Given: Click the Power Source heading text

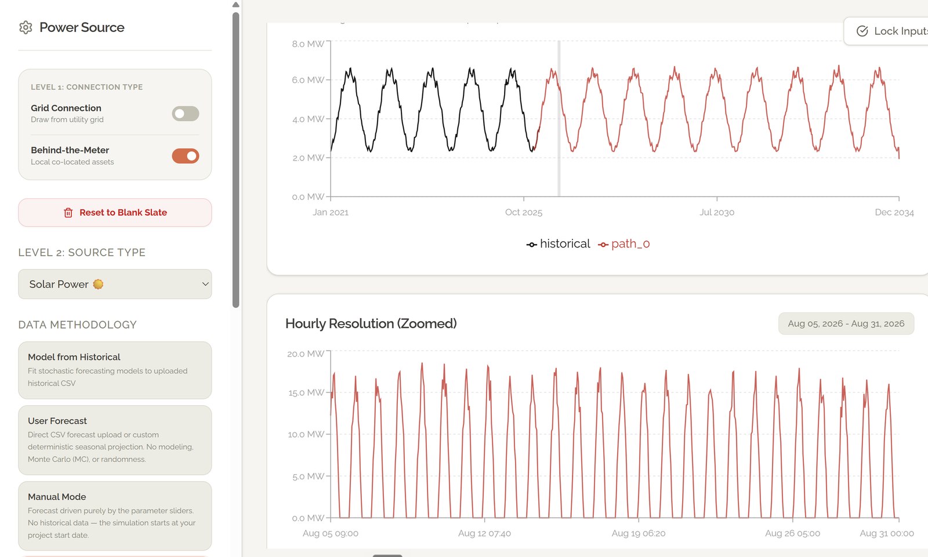Looking at the screenshot, I should tap(82, 27).
